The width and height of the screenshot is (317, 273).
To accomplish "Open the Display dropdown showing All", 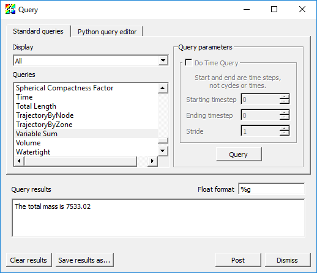I will 91,60.
